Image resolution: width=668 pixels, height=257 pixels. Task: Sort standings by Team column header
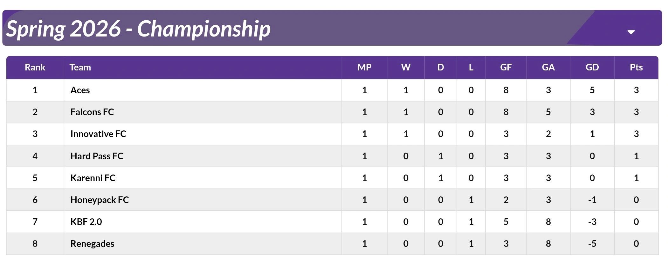click(x=80, y=67)
